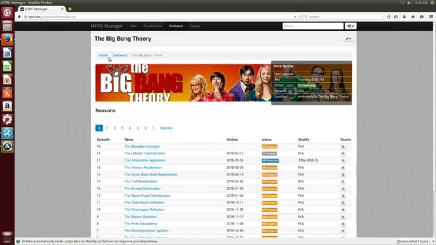Reload the page in address bar
The image size is (436, 245).
[299, 17]
